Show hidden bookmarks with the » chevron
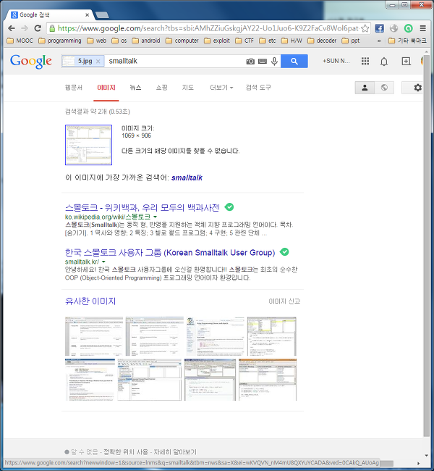 click(379, 41)
